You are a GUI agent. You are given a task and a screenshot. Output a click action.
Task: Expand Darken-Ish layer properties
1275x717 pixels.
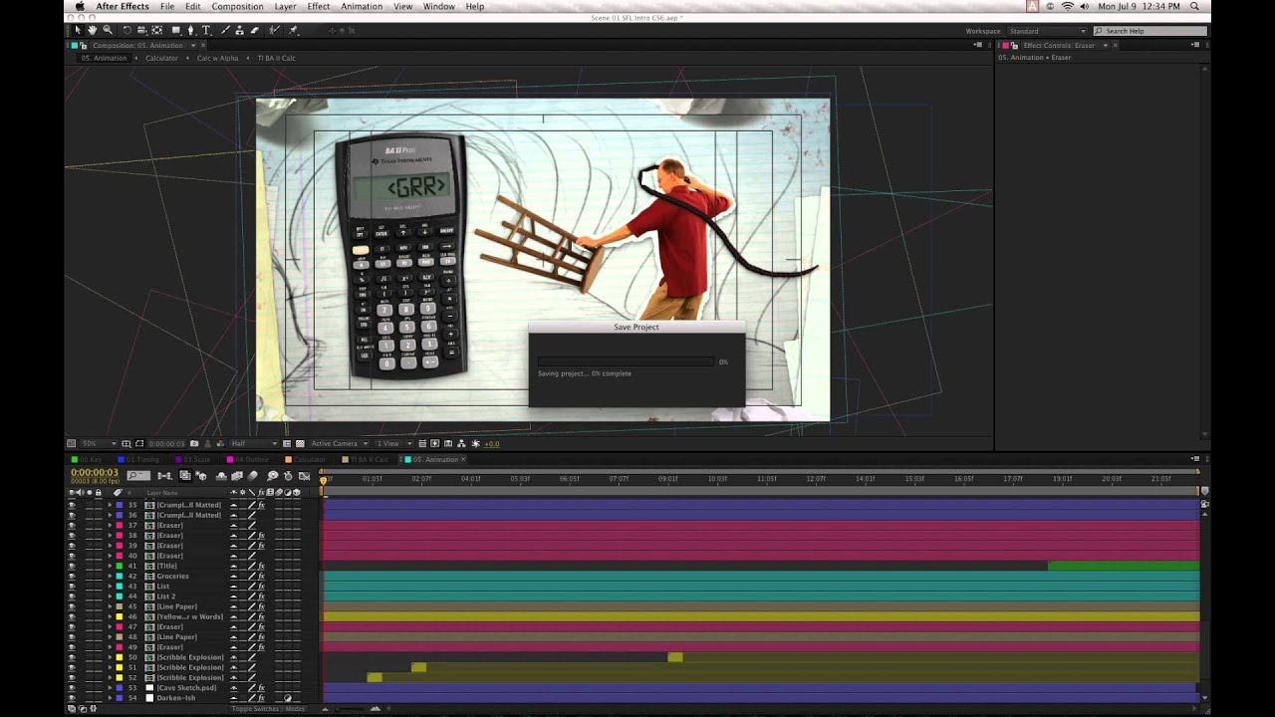(110, 697)
